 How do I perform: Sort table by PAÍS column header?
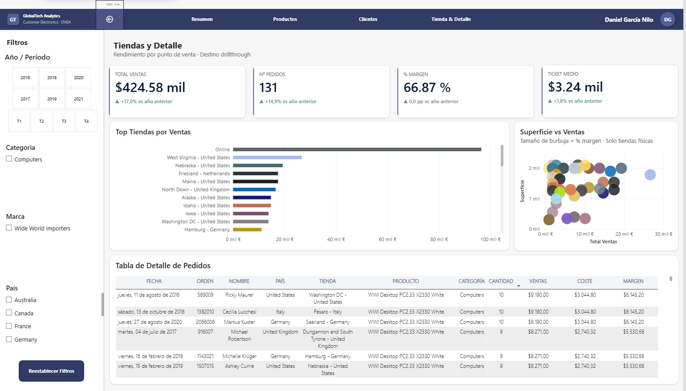tap(280, 281)
